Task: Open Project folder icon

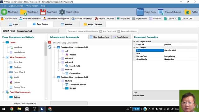Action: (23, 12)
